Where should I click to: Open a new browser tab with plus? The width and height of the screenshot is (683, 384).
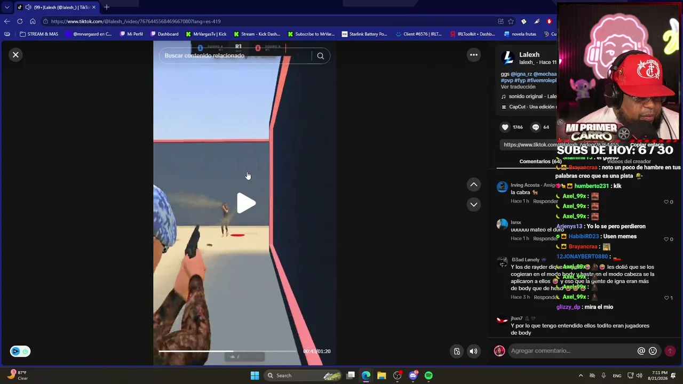[x=107, y=7]
